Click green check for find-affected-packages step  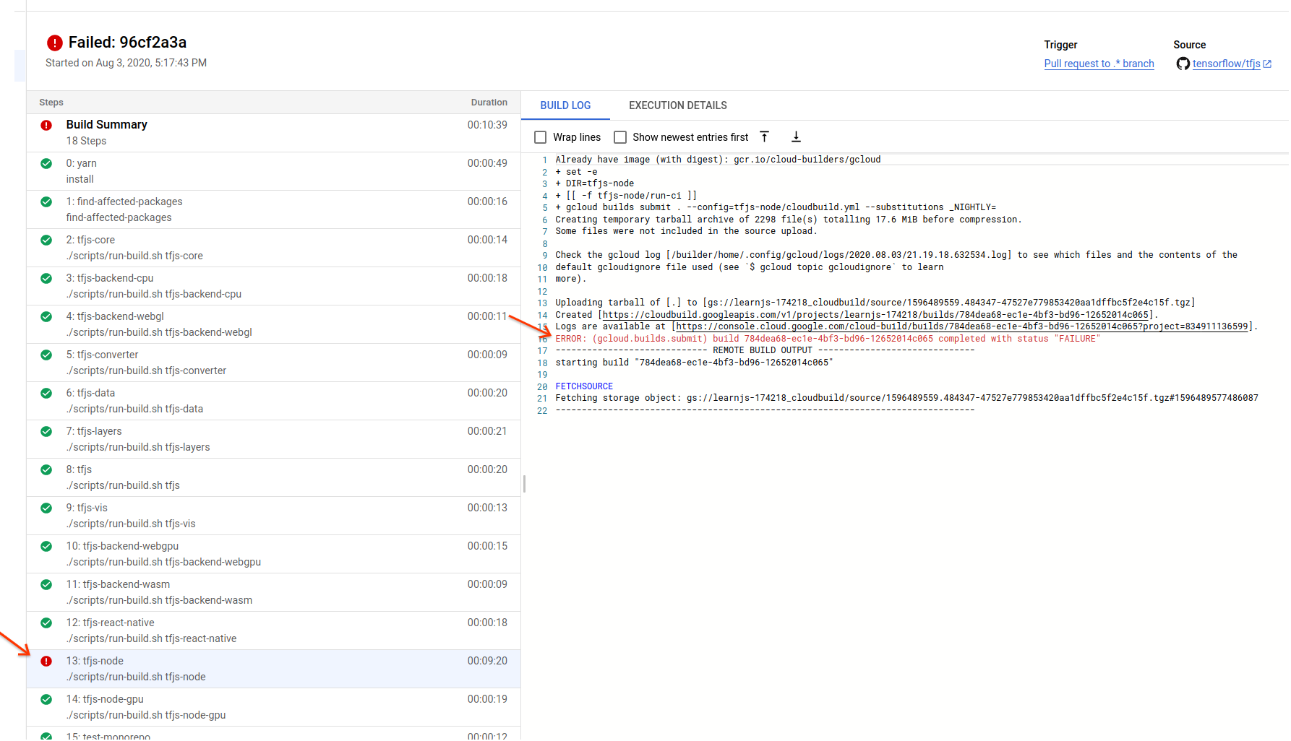pyautogui.click(x=46, y=201)
